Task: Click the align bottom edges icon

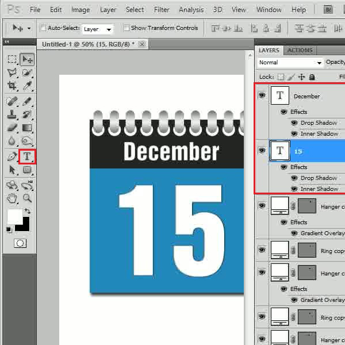Action: click(238, 28)
